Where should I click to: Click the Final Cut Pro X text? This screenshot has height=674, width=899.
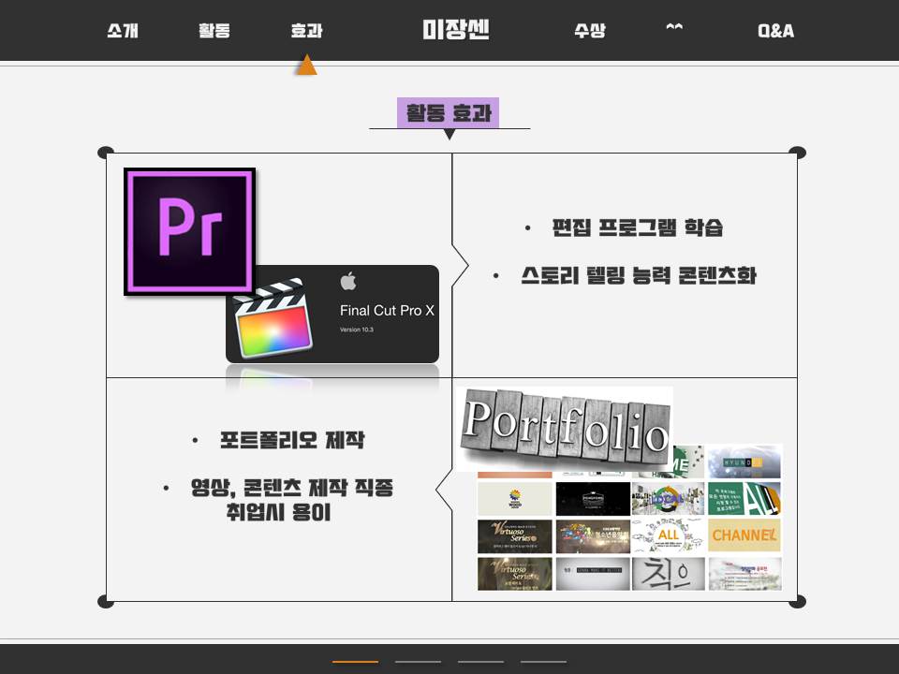pyautogui.click(x=387, y=311)
